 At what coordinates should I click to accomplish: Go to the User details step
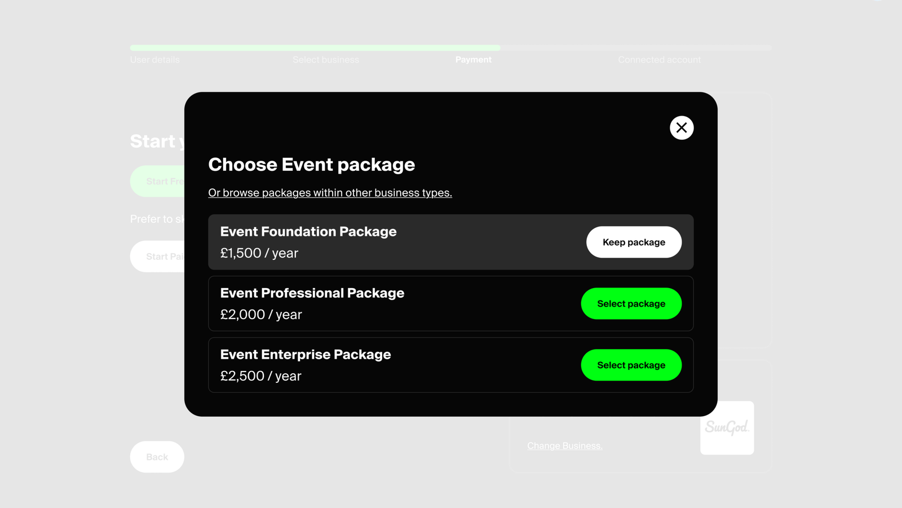(154, 60)
